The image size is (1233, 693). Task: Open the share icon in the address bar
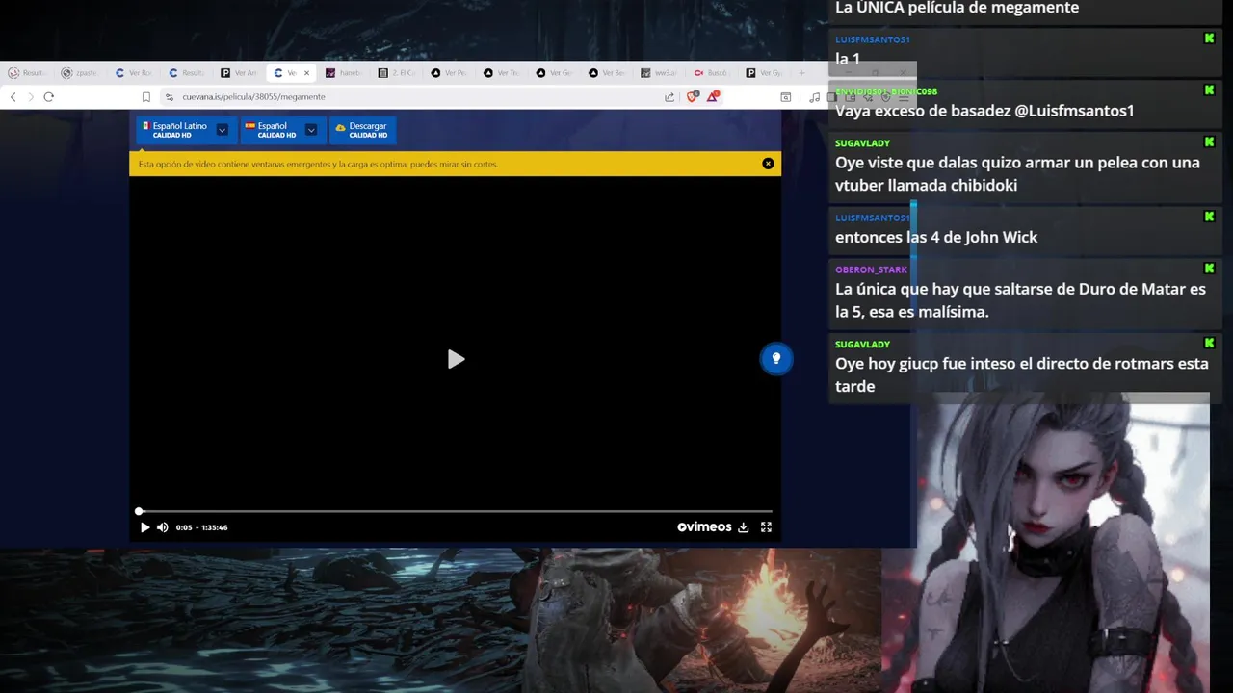[669, 96]
